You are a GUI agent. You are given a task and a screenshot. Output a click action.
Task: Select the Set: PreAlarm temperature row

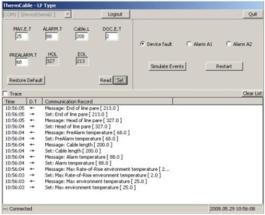pyautogui.click(x=133, y=138)
